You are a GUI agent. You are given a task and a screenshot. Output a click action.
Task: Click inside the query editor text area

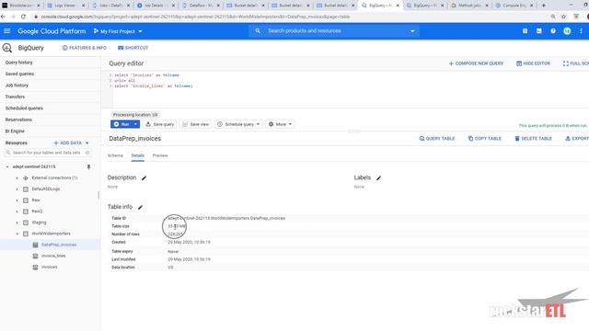350,89
